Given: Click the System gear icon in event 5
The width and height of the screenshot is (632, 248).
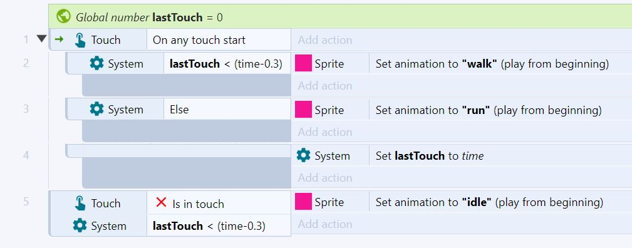Looking at the screenshot, I should click(80, 225).
